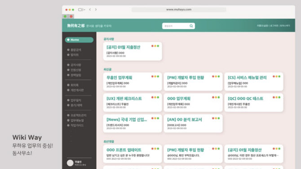Open 휴가/재택 in the sidebar
301x169 pixels.
76,105
